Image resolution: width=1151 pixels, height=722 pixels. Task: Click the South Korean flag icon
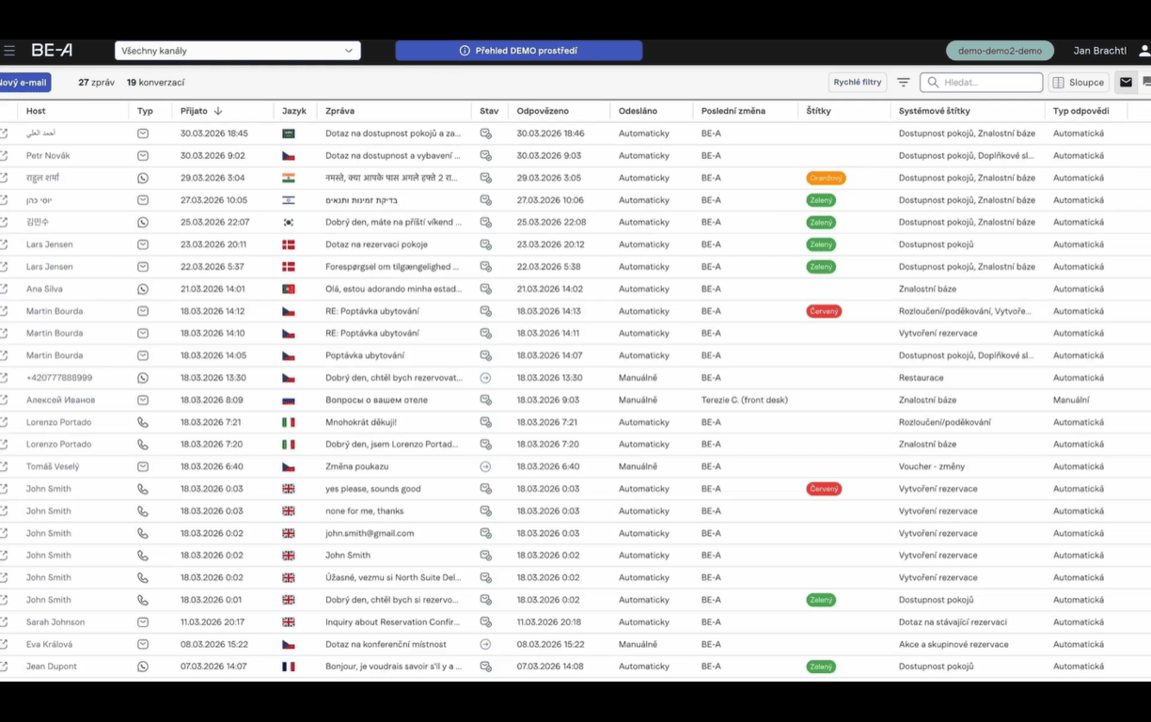(289, 222)
